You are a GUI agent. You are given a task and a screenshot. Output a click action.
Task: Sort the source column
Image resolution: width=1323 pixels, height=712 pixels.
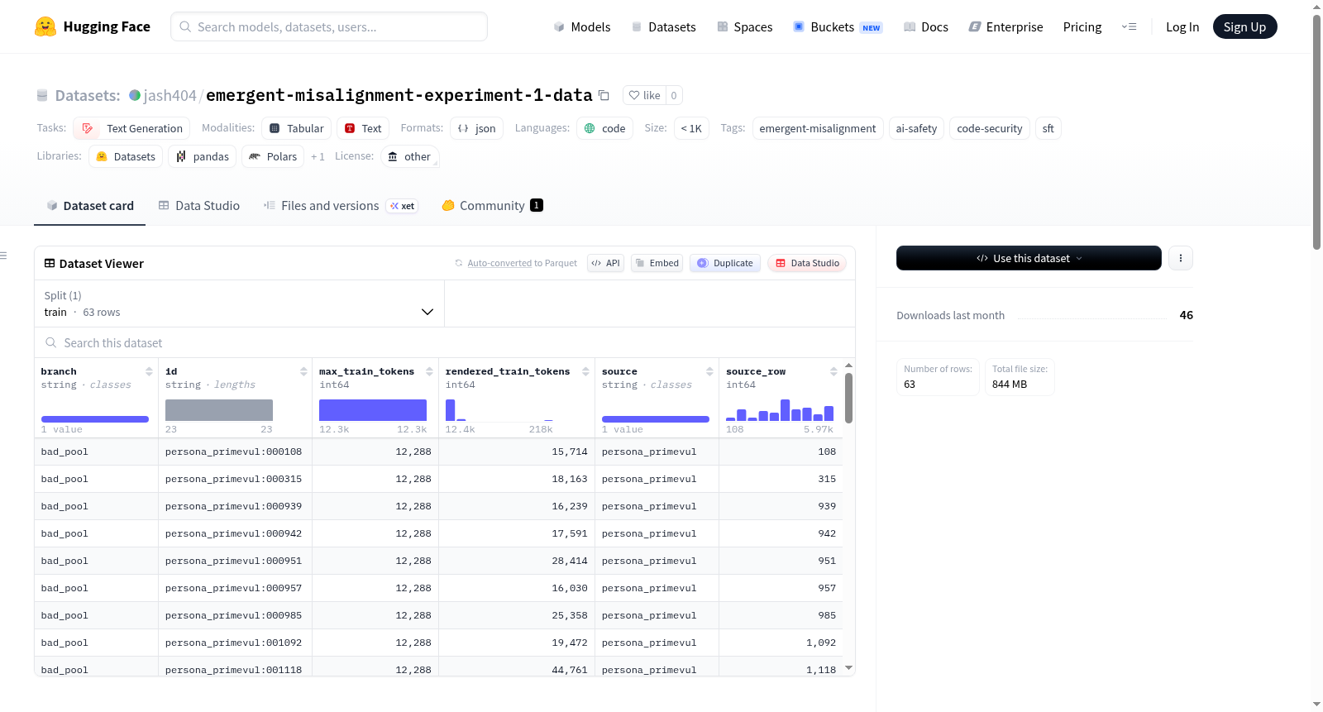(709, 371)
